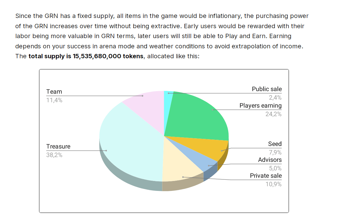350x216 pixels.
Task: Click the bold total supply text
Action: click(x=86, y=56)
